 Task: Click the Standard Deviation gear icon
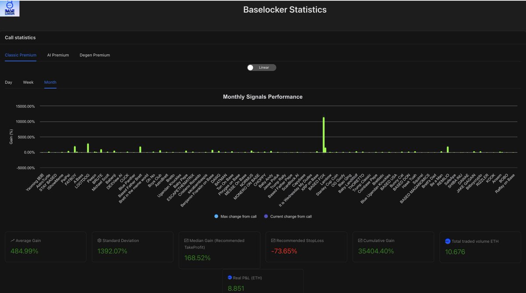pos(100,241)
